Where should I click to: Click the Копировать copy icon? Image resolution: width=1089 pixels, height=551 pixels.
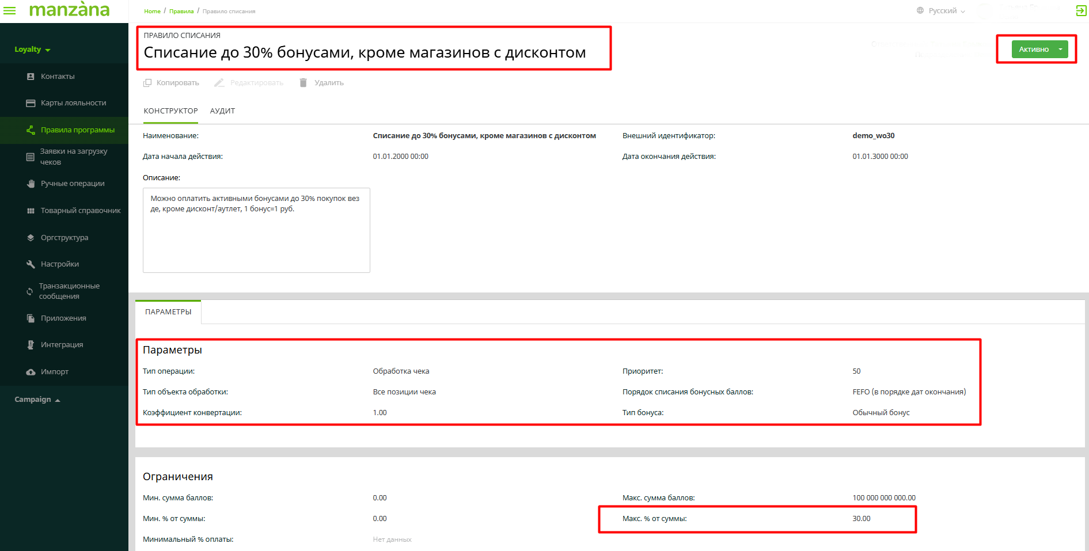(147, 83)
